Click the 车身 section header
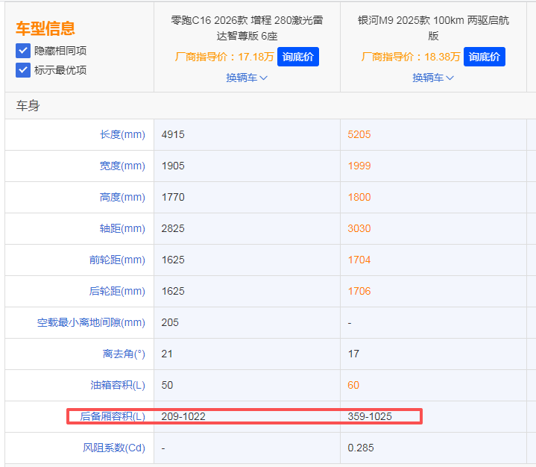 click(28, 106)
